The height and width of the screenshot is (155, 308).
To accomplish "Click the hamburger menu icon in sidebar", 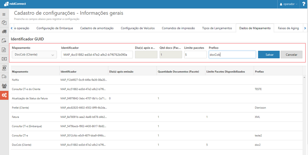I will click(x=4, y=14).
